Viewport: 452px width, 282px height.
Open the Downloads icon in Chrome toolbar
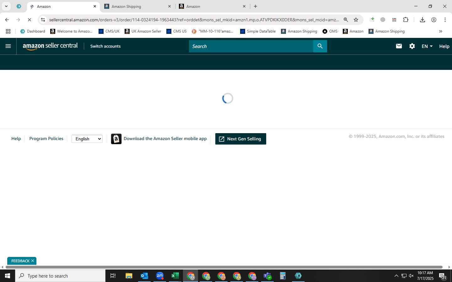422,20
